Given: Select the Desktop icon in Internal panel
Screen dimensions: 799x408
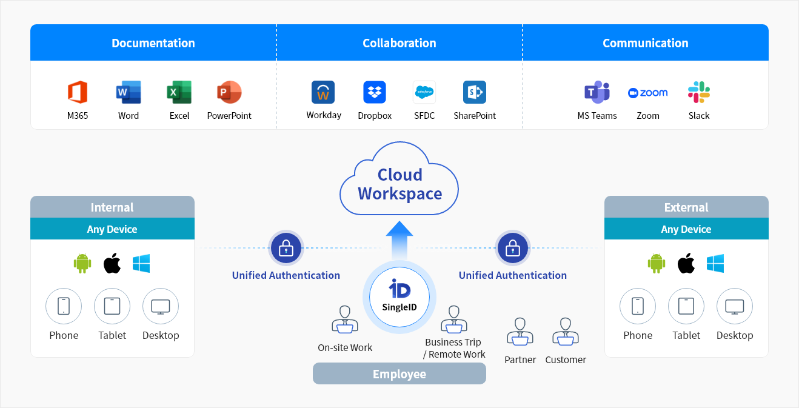Looking at the screenshot, I should [161, 306].
